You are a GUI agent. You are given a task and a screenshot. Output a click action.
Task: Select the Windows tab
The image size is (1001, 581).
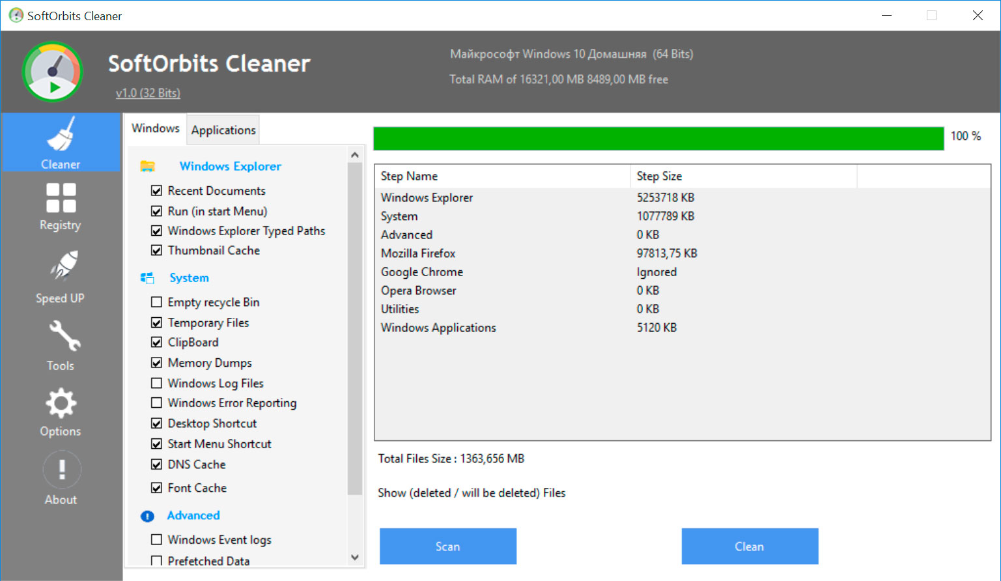tap(155, 128)
